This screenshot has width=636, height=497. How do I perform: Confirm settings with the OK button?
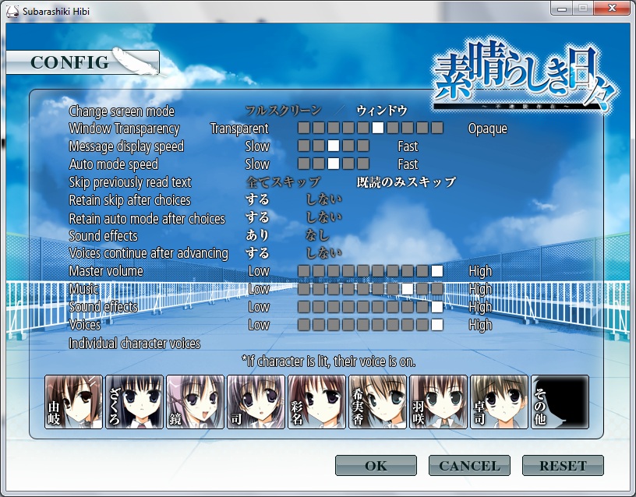[x=376, y=465]
